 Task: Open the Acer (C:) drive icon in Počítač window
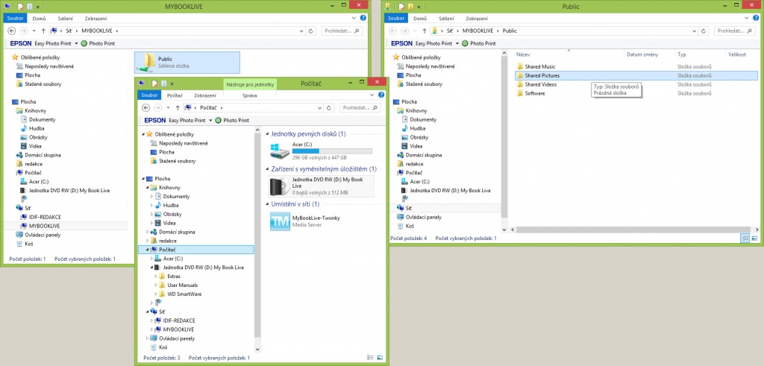[x=280, y=151]
